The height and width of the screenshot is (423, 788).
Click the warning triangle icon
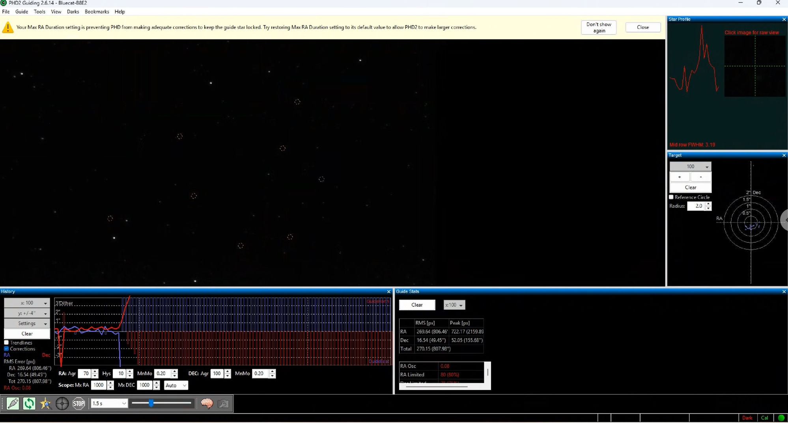click(8, 27)
